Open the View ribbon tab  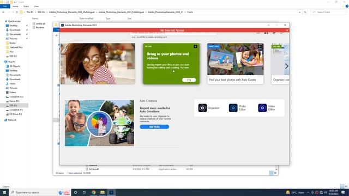(x=37, y=6)
